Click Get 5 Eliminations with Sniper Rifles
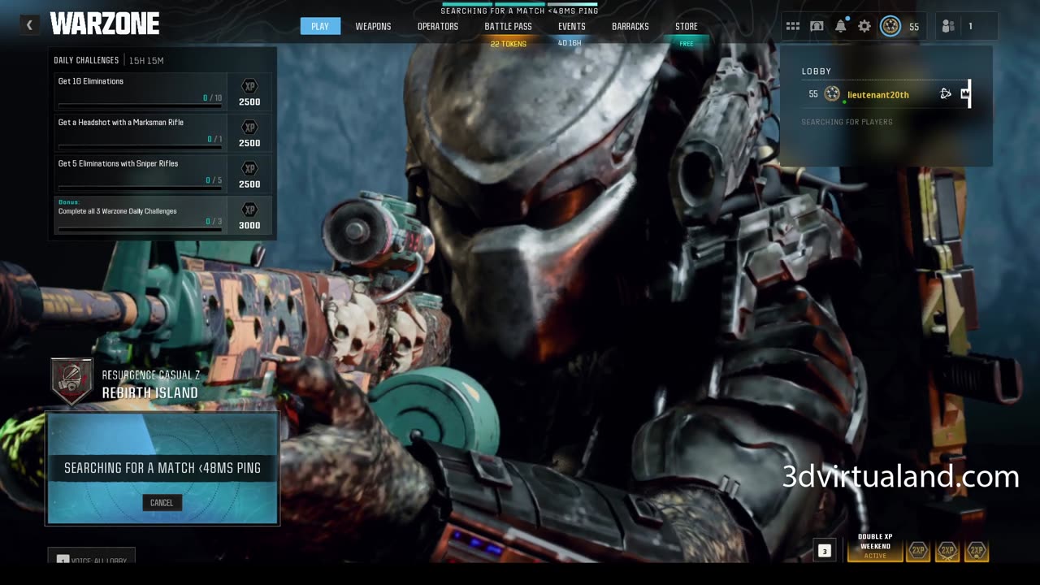The height and width of the screenshot is (585, 1040). (x=118, y=163)
